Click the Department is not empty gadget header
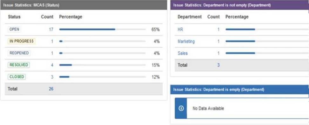Screen dimensions: 309x125 240,5
